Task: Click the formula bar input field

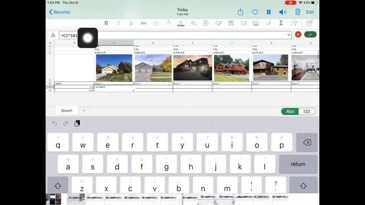Action: point(175,35)
